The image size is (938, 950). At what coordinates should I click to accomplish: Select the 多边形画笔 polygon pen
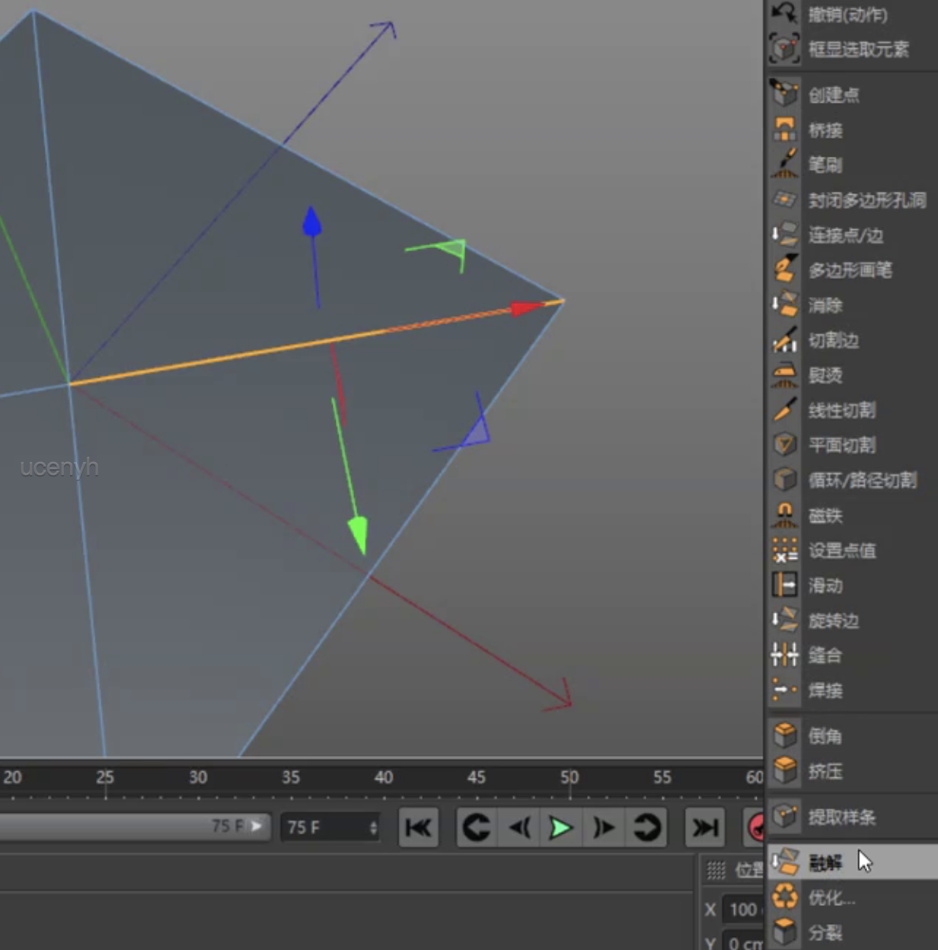pos(852,269)
